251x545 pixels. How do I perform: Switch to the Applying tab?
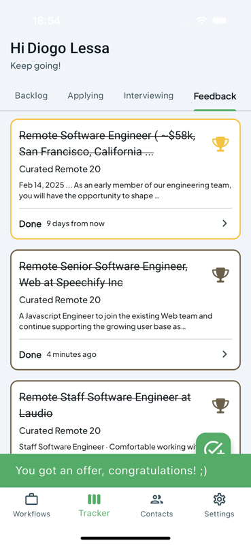86,95
